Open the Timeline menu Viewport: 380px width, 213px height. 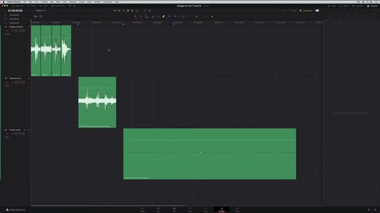(x=44, y=2)
